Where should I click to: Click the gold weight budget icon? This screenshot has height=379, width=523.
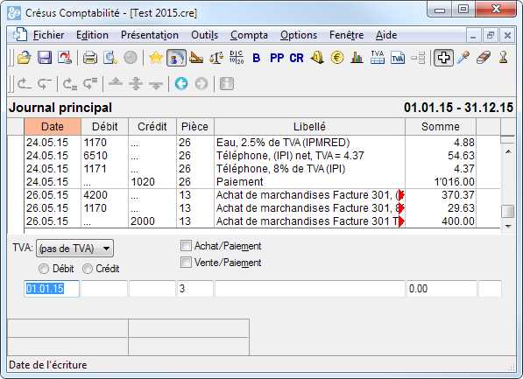point(317,58)
